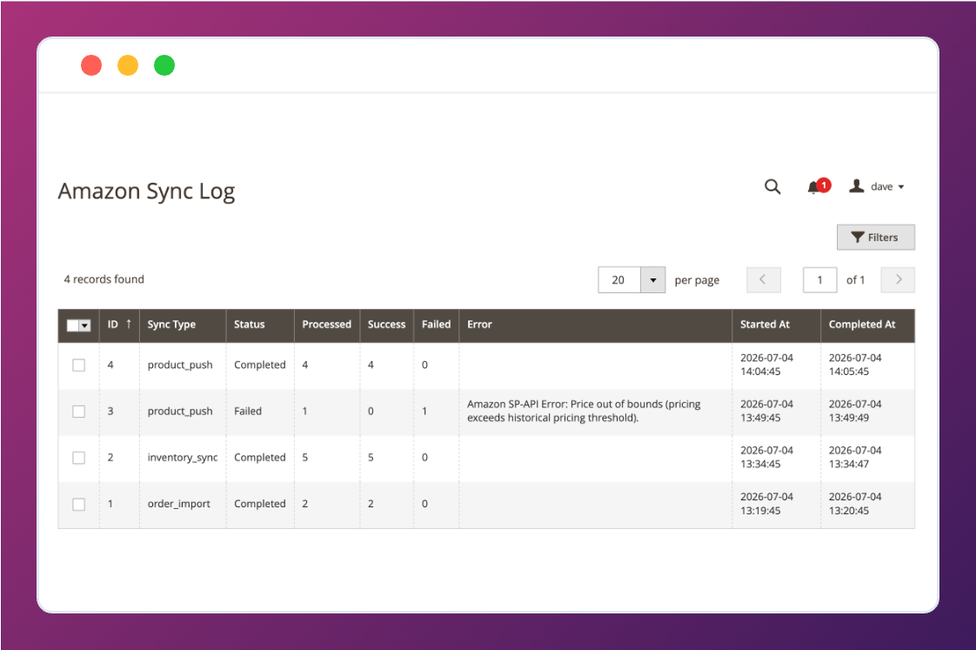976x650 pixels.
Task: Click the Amazon Sync Log page title
Action: point(146,191)
